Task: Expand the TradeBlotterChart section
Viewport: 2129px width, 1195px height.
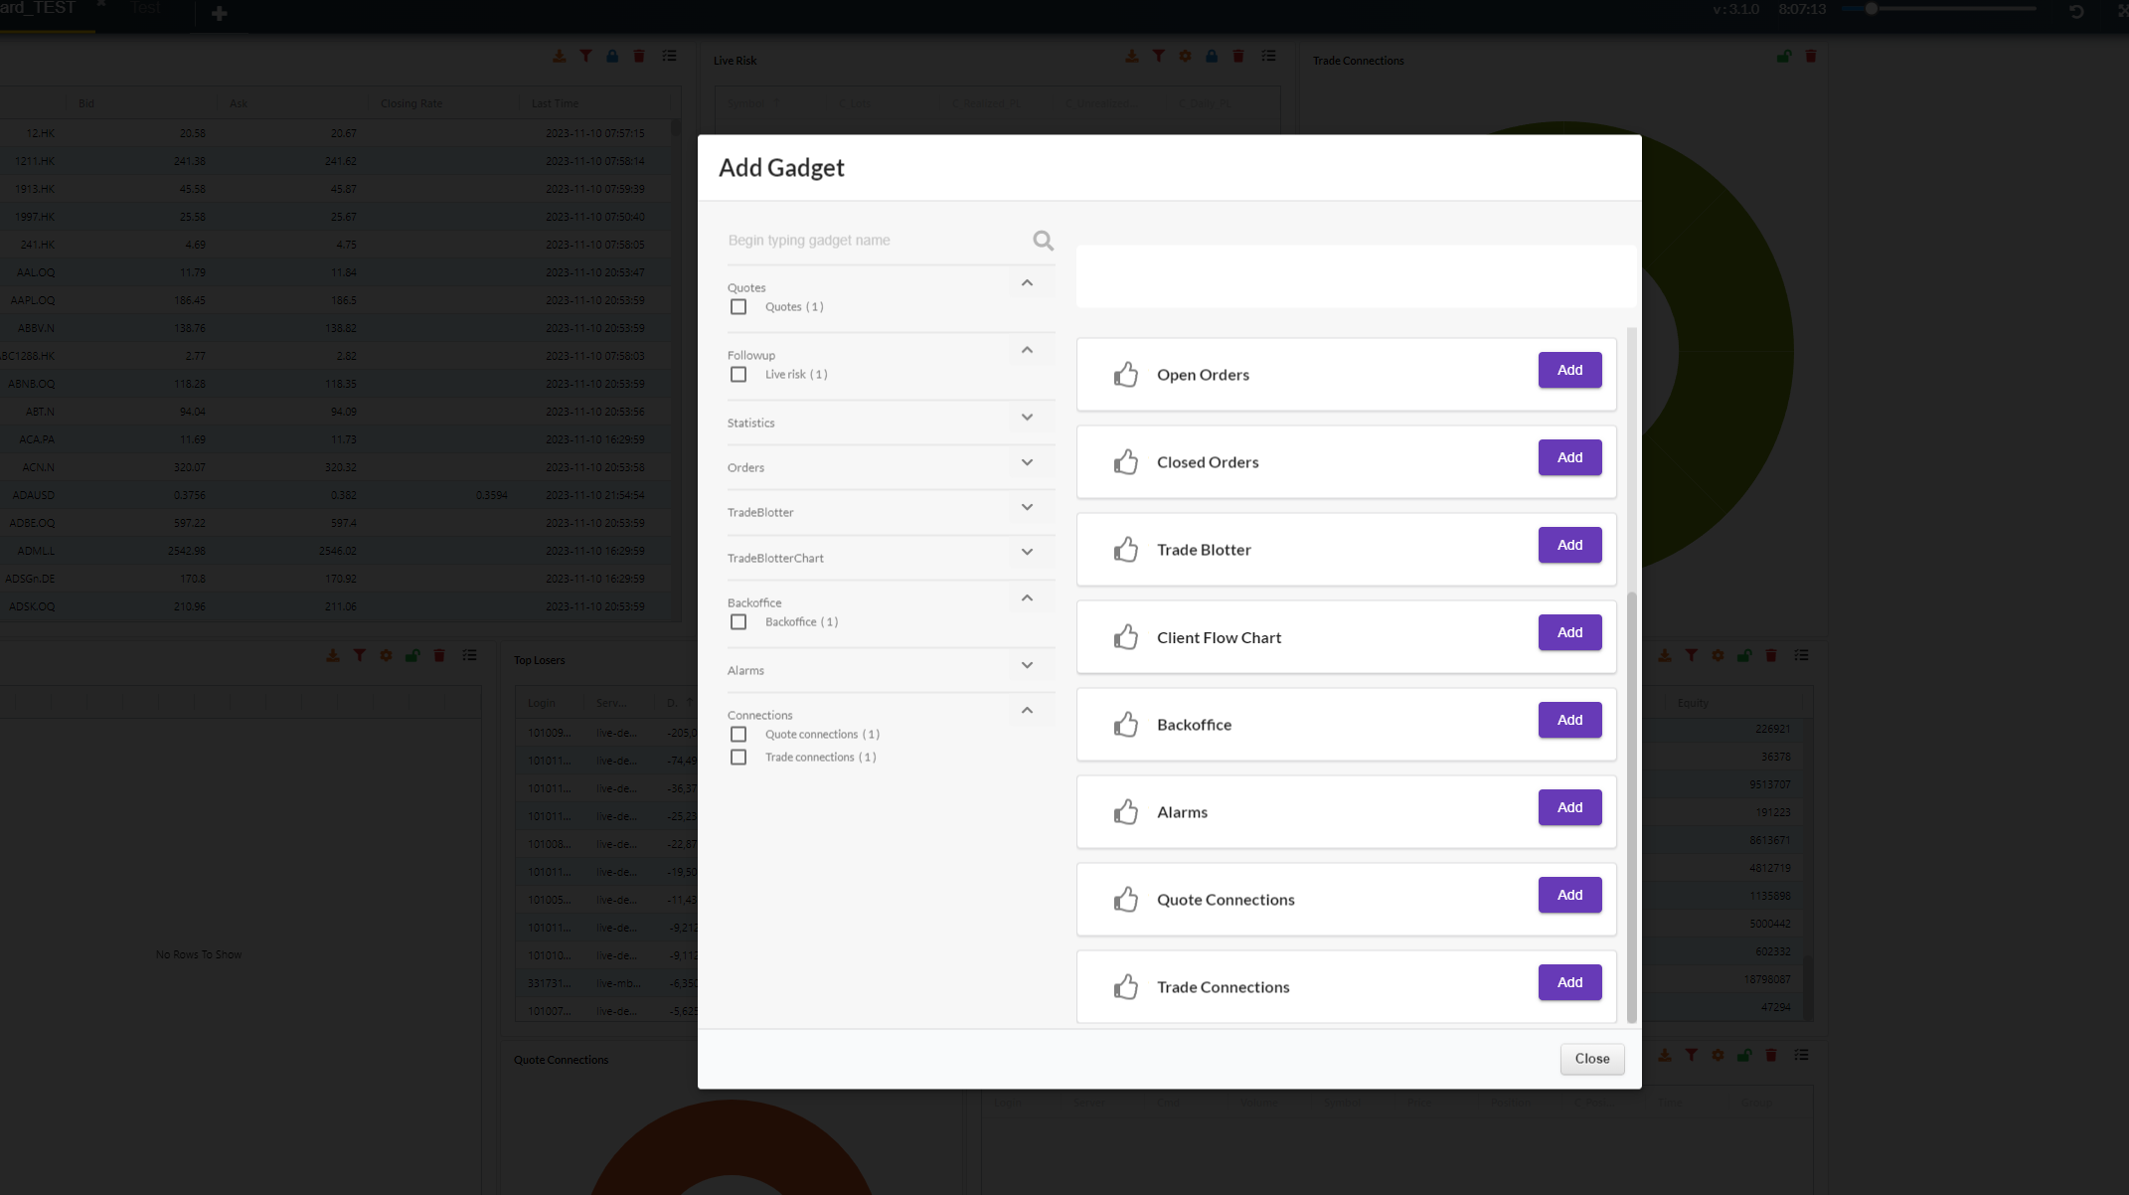Action: coord(1027,553)
